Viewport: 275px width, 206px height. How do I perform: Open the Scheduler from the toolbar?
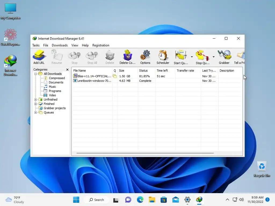163,57
